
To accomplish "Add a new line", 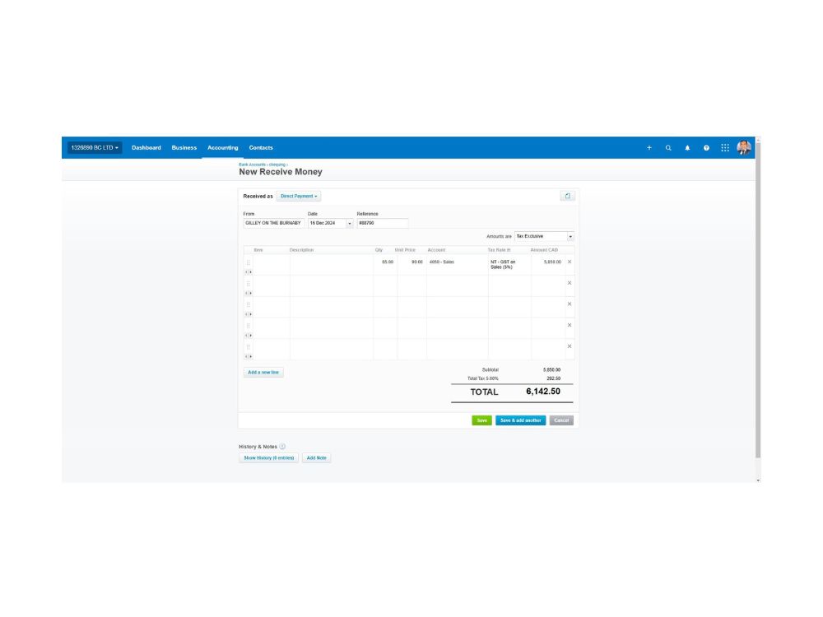I will click(263, 373).
